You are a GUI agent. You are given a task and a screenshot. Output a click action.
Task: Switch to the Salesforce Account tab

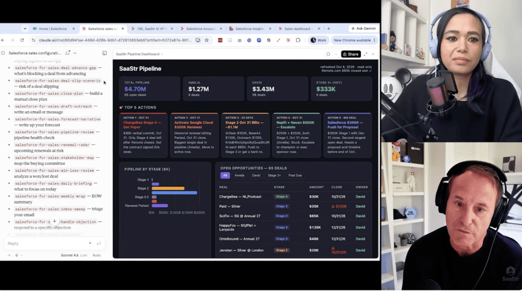point(200,29)
